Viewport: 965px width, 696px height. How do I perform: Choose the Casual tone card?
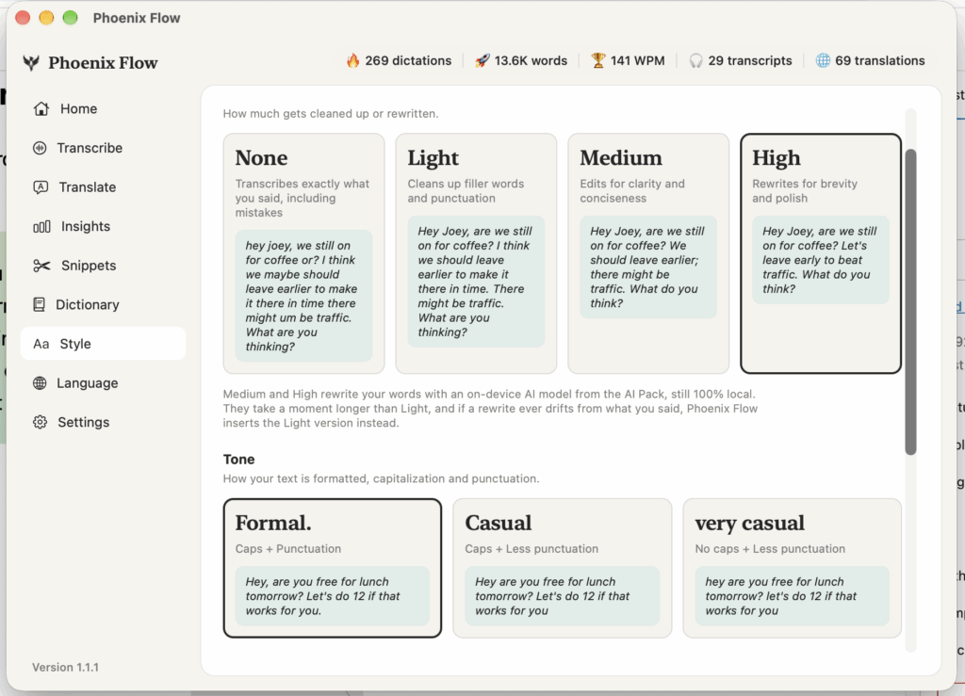click(x=563, y=568)
